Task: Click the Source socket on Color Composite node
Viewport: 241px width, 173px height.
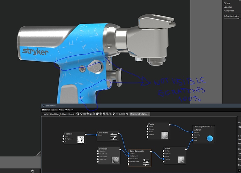Action: (129, 153)
